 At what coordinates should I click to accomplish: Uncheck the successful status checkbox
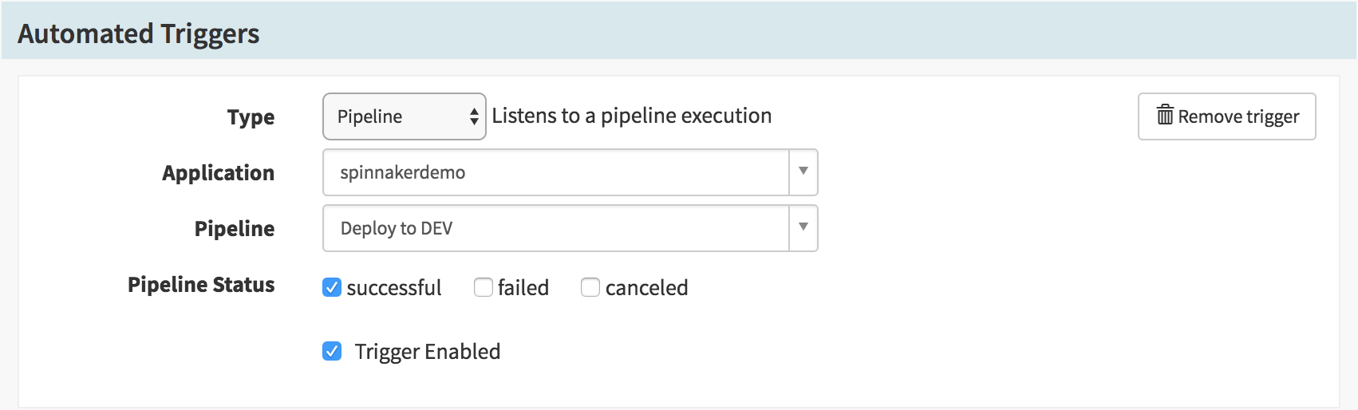332,287
